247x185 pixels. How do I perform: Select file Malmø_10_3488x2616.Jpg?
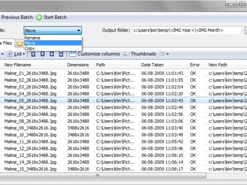(30, 135)
